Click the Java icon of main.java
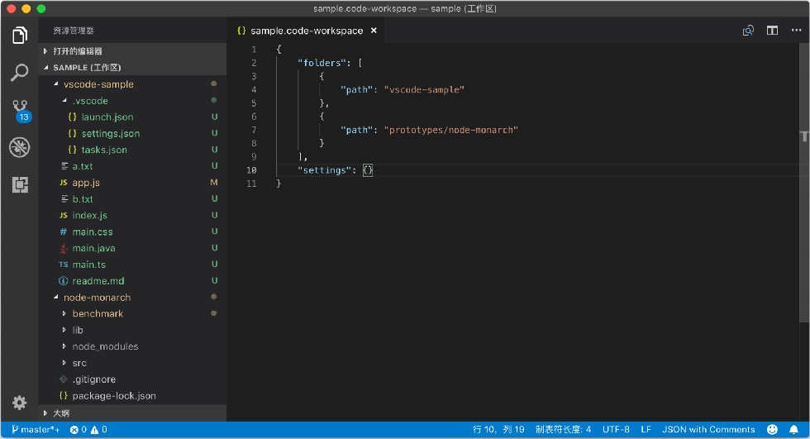This screenshot has height=439, width=810. [x=64, y=248]
